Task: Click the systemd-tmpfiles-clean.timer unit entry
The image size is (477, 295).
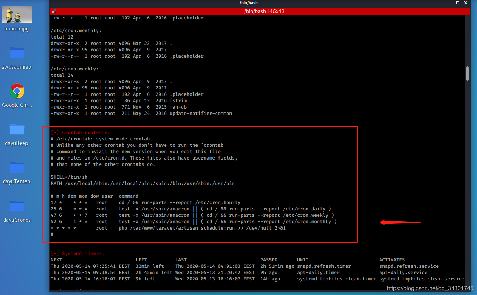Action: coord(337,279)
